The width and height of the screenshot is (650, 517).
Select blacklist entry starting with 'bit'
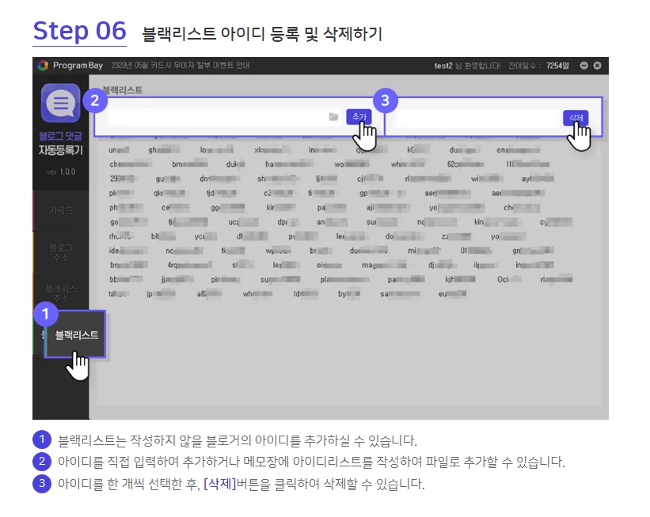[163, 236]
